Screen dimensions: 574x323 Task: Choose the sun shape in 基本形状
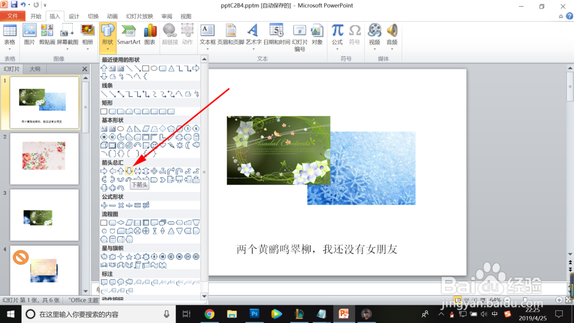[179, 145]
